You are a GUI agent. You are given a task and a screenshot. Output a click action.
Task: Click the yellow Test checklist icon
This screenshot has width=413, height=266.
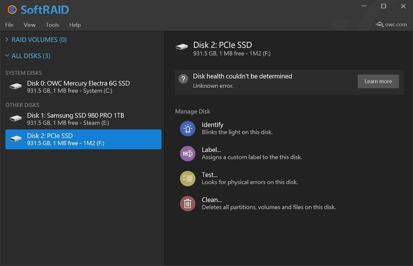pos(188,178)
